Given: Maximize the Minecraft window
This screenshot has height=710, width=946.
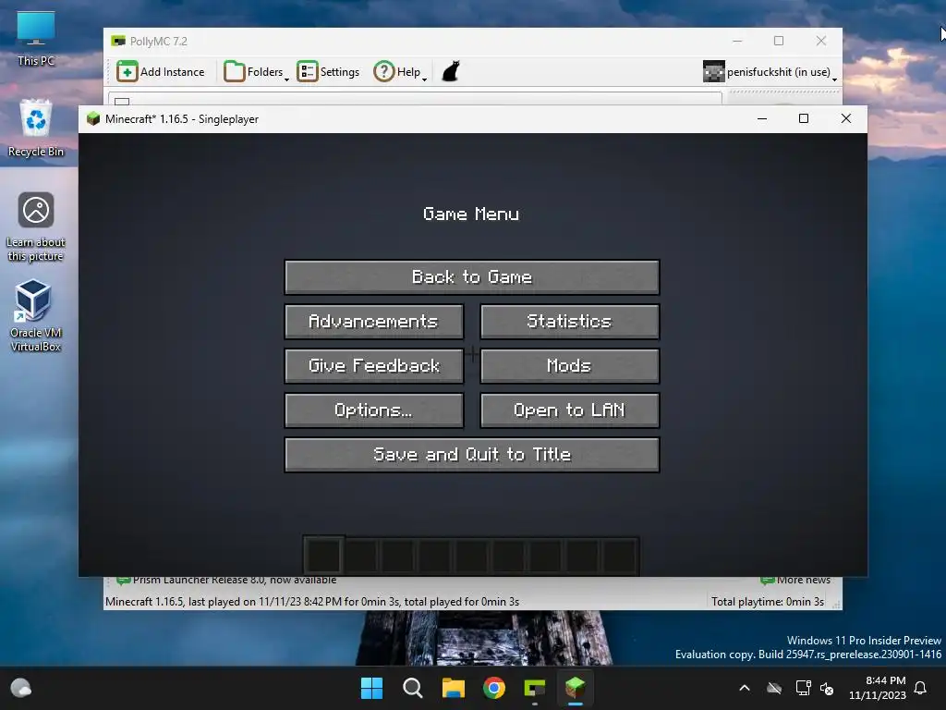Looking at the screenshot, I should pyautogui.click(x=804, y=119).
